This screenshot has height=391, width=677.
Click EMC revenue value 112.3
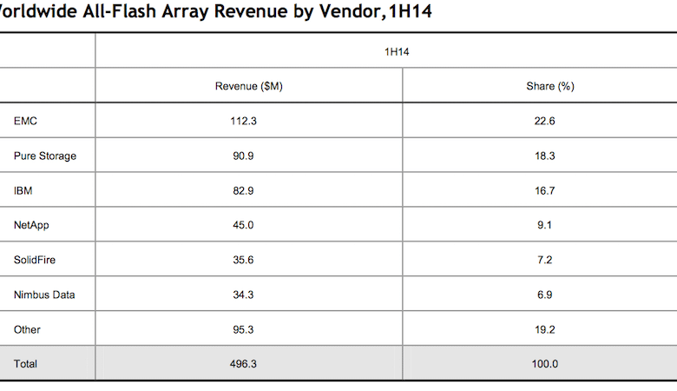[243, 121]
